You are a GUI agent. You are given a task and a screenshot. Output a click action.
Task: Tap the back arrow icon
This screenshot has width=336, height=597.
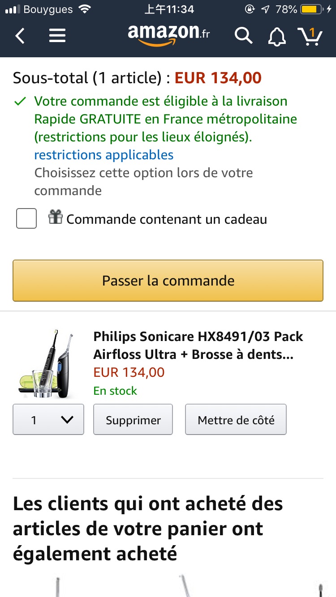(x=20, y=36)
